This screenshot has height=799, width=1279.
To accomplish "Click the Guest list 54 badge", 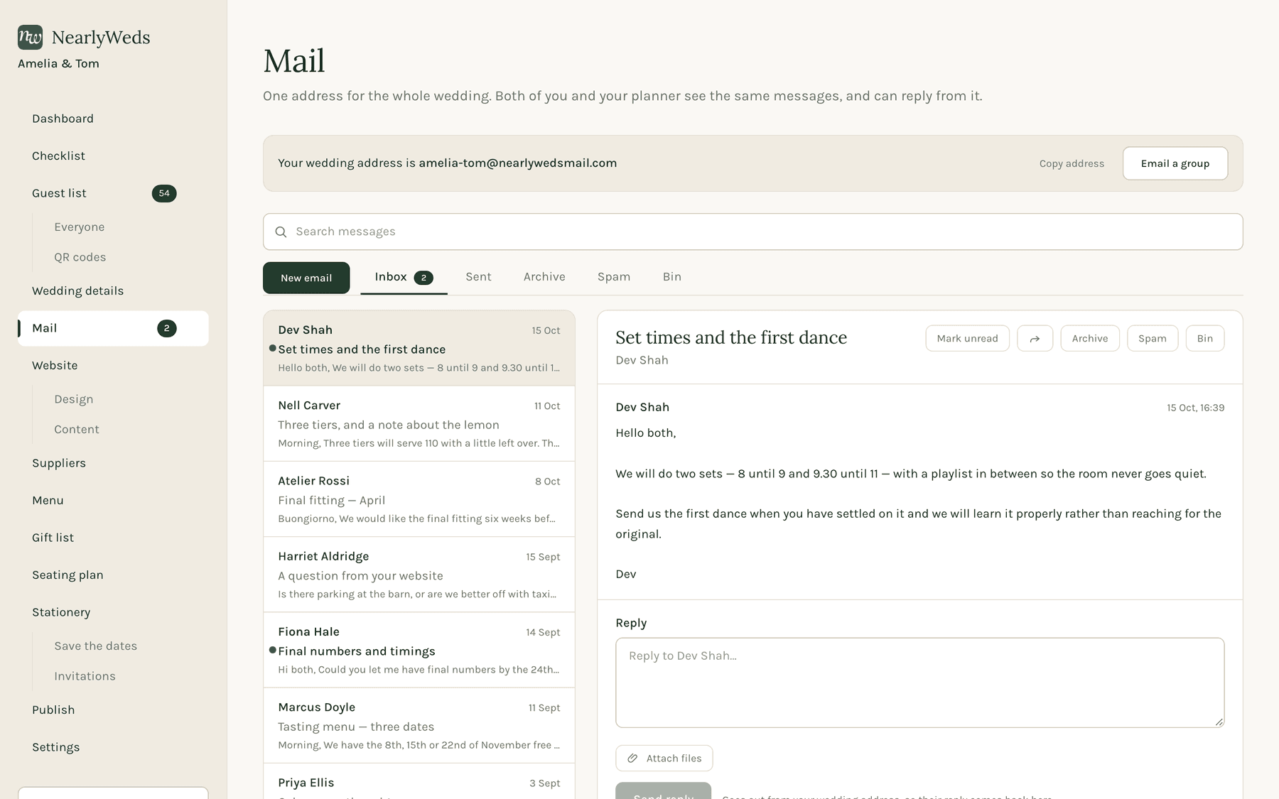I will click(x=164, y=193).
